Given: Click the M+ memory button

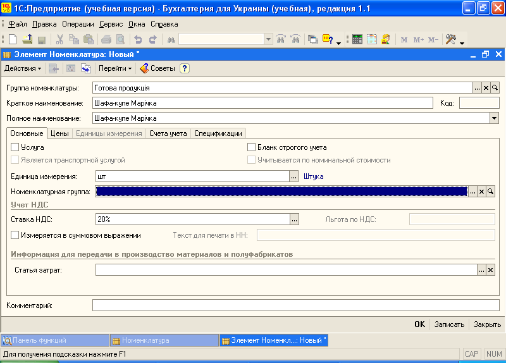Looking at the screenshot, I should 419,40.
